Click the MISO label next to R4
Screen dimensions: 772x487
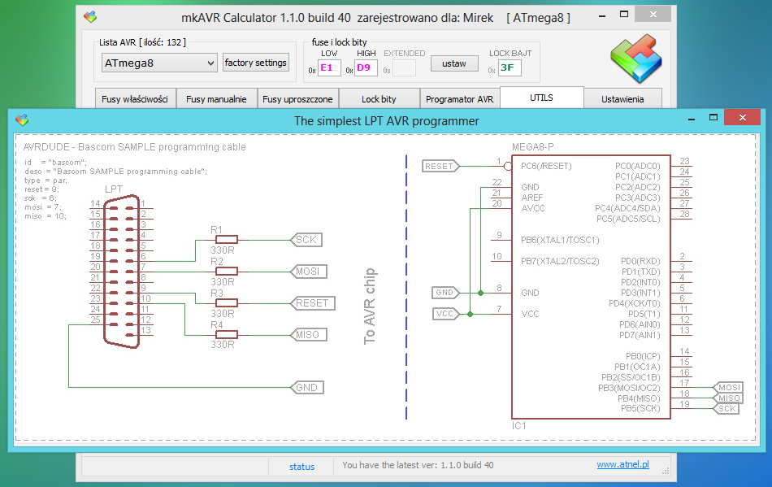[x=308, y=335]
